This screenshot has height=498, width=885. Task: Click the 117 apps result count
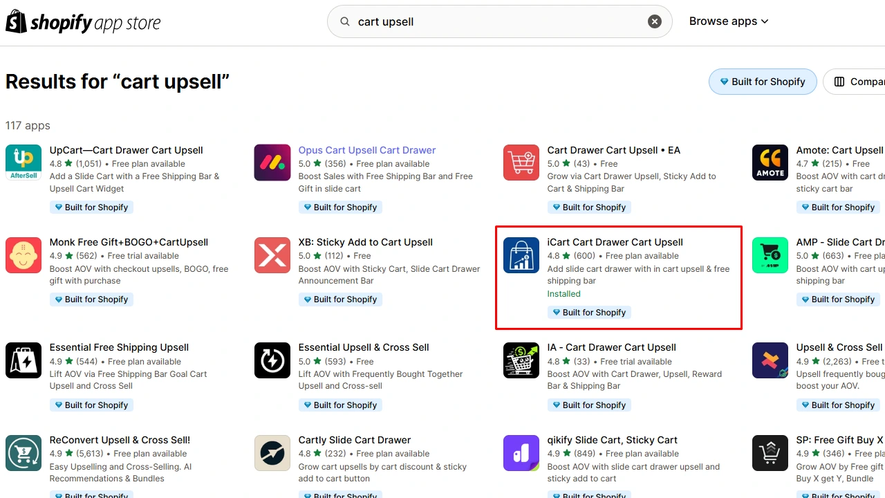[28, 126]
